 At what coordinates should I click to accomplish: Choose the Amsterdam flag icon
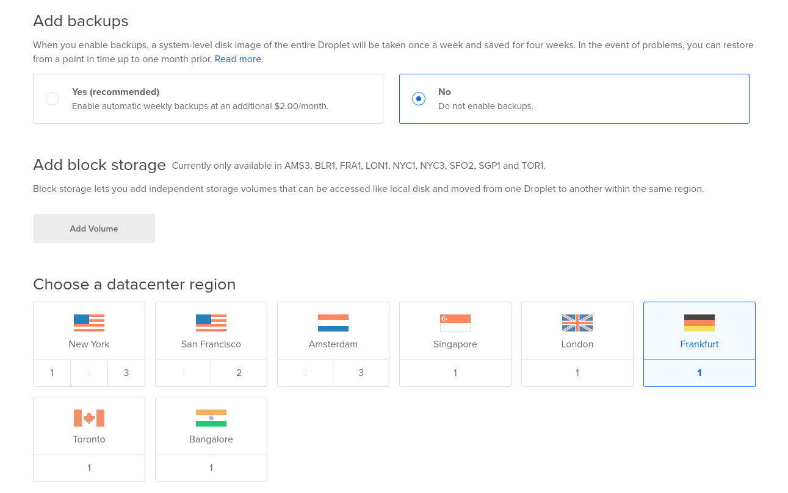[333, 323]
